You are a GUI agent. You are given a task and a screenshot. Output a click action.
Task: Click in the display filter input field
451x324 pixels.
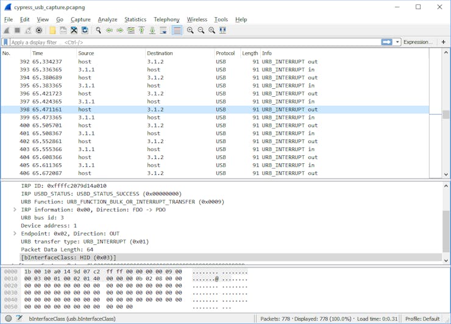[183, 42]
